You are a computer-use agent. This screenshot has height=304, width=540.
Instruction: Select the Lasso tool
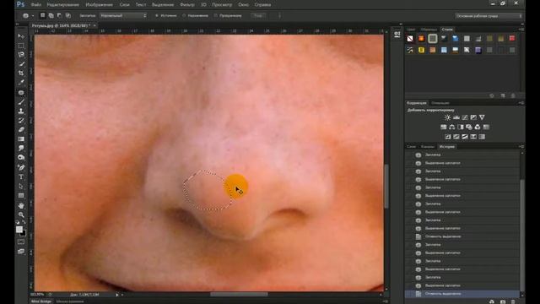click(x=21, y=54)
